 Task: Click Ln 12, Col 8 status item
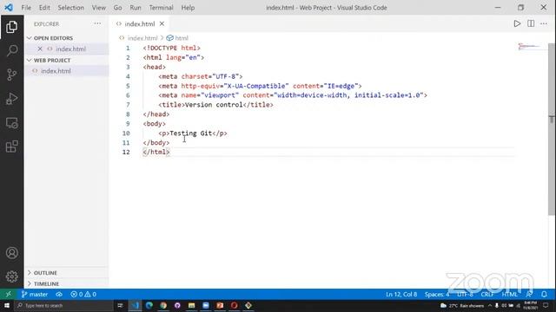click(401, 295)
